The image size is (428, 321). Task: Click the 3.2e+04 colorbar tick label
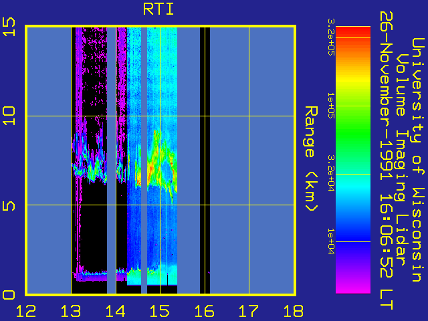coord(331,174)
